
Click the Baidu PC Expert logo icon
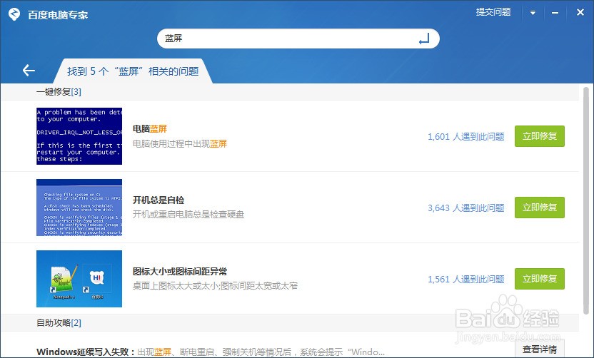14,14
